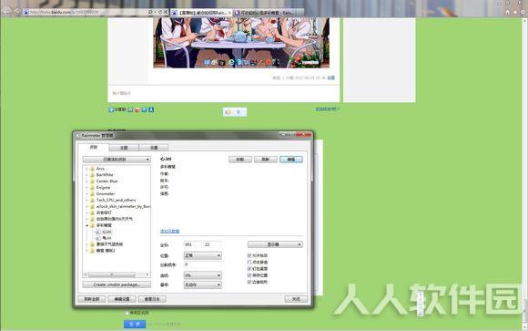Stop loading with the X beside refresh

click(166, 12)
